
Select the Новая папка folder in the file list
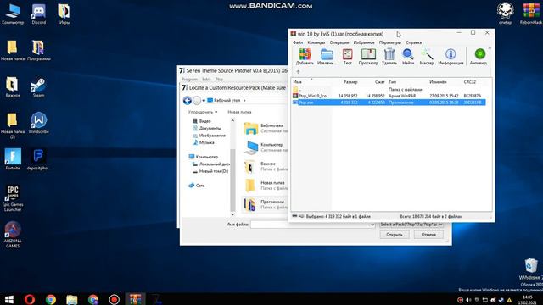coord(266,186)
